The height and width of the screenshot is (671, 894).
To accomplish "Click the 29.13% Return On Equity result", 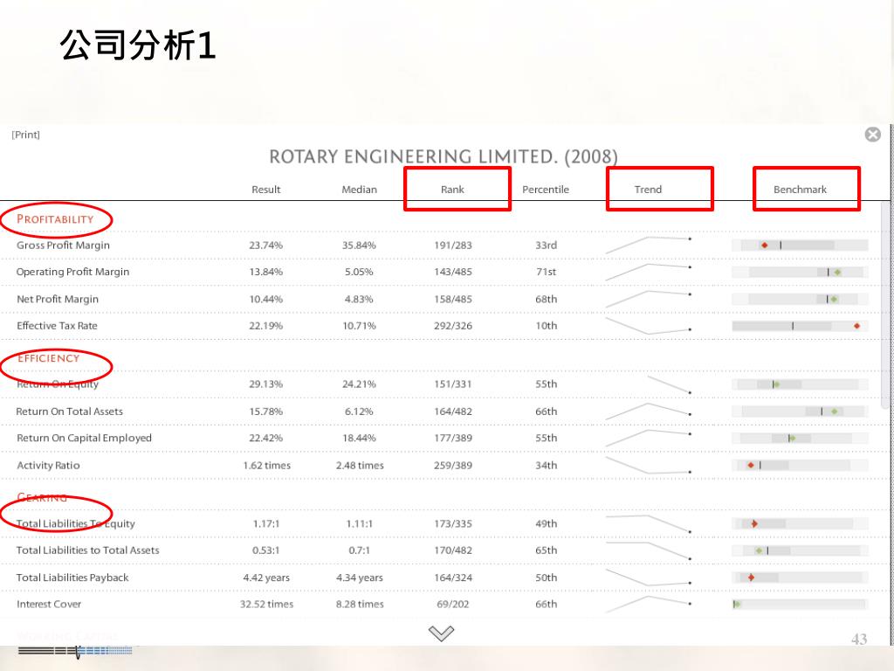I will (x=265, y=384).
